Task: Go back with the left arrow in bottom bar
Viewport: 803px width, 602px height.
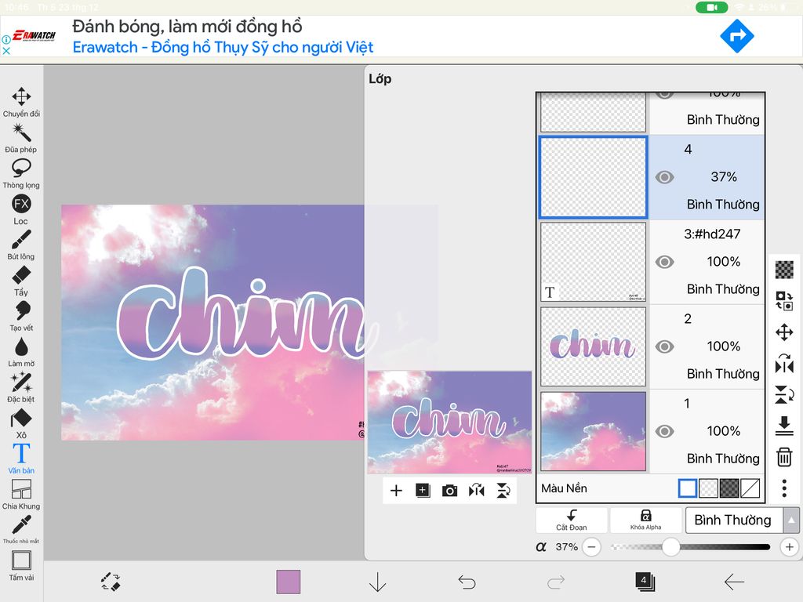Action: pyautogui.click(x=734, y=582)
